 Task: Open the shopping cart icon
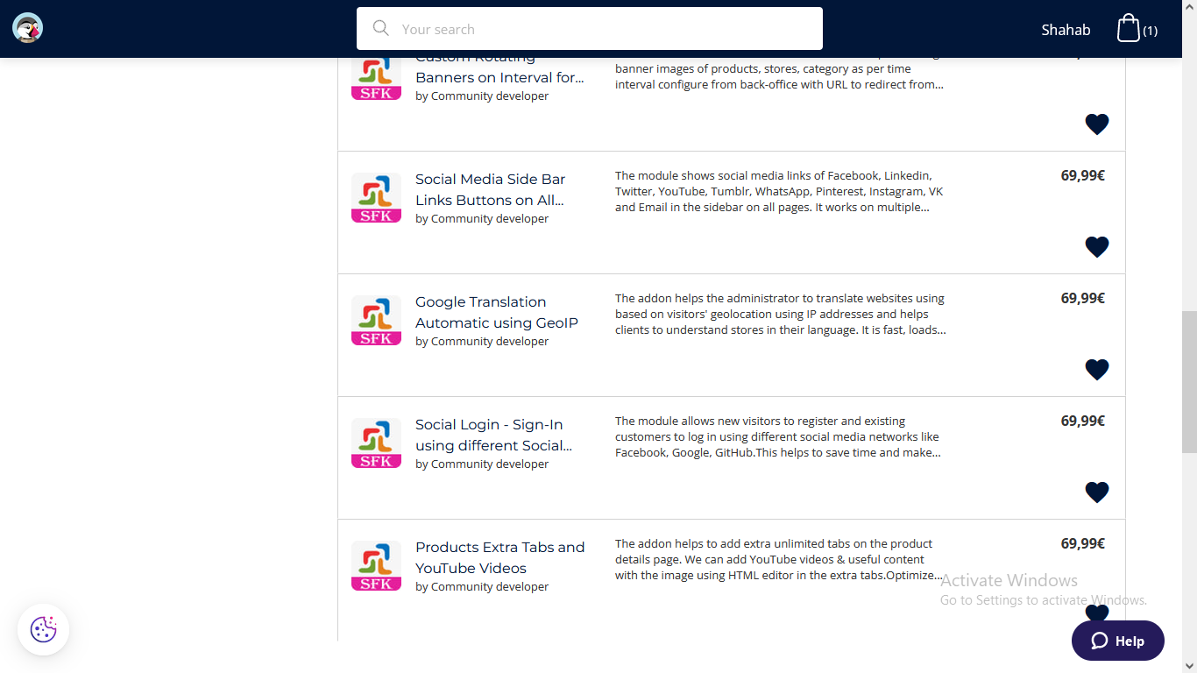tap(1130, 27)
